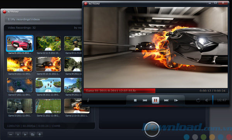The width and height of the screenshot is (232, 140).
Task: Skip to the next recording
Action: click(x=166, y=100)
